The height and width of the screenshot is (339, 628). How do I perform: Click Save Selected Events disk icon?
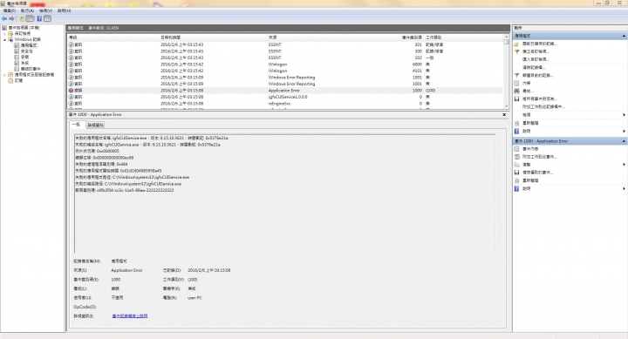pyautogui.click(x=516, y=173)
